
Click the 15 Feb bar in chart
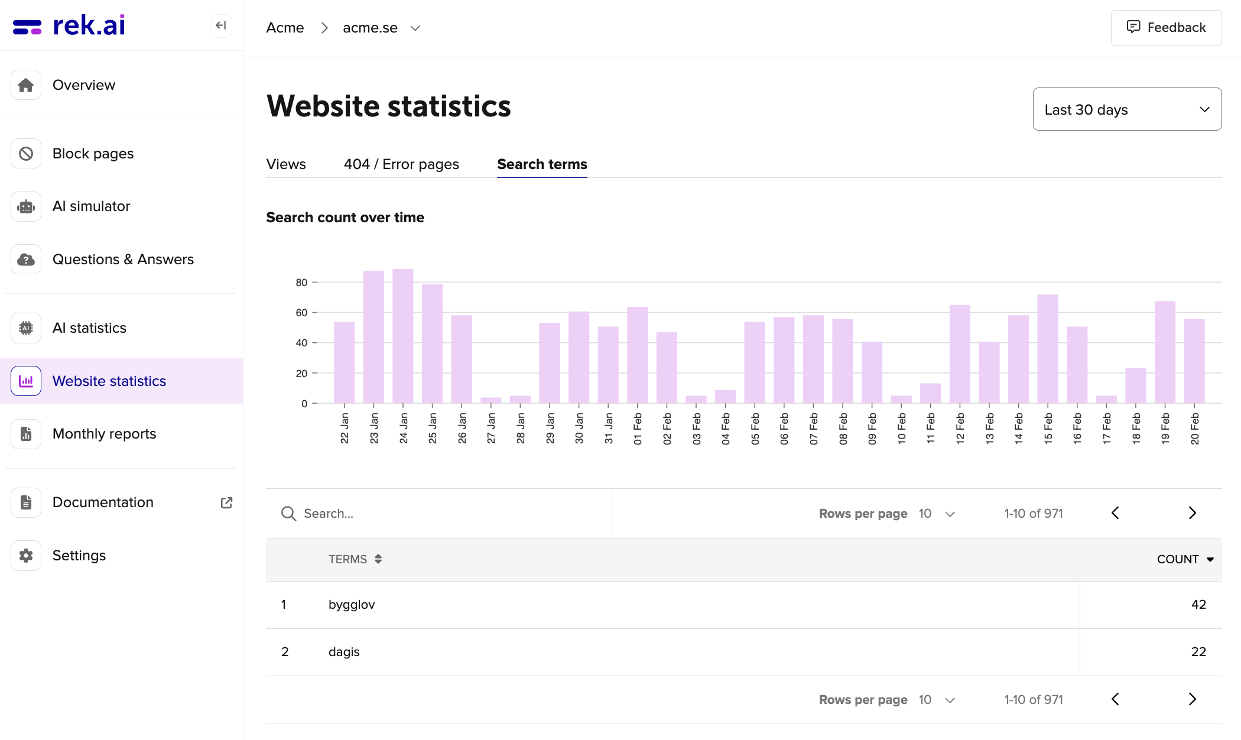(x=1048, y=349)
